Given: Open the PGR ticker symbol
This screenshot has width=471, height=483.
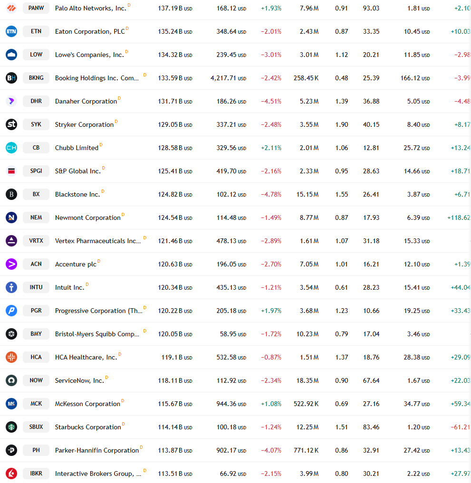Looking at the screenshot, I should tap(36, 311).
